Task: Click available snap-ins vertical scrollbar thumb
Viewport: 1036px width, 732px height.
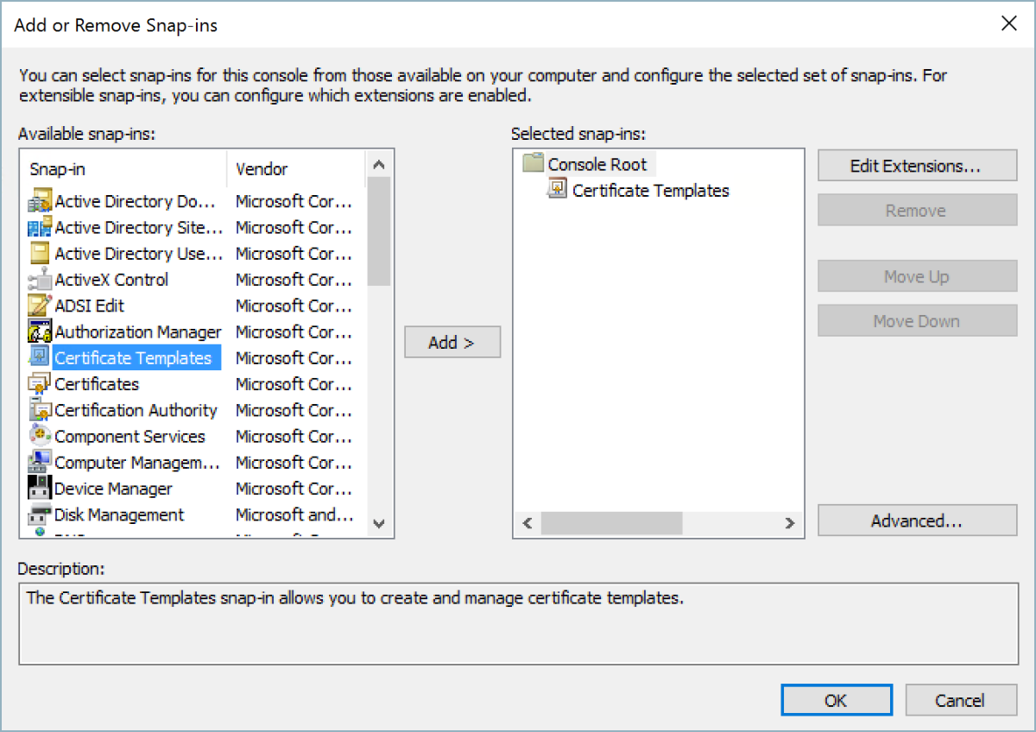Action: tap(379, 233)
